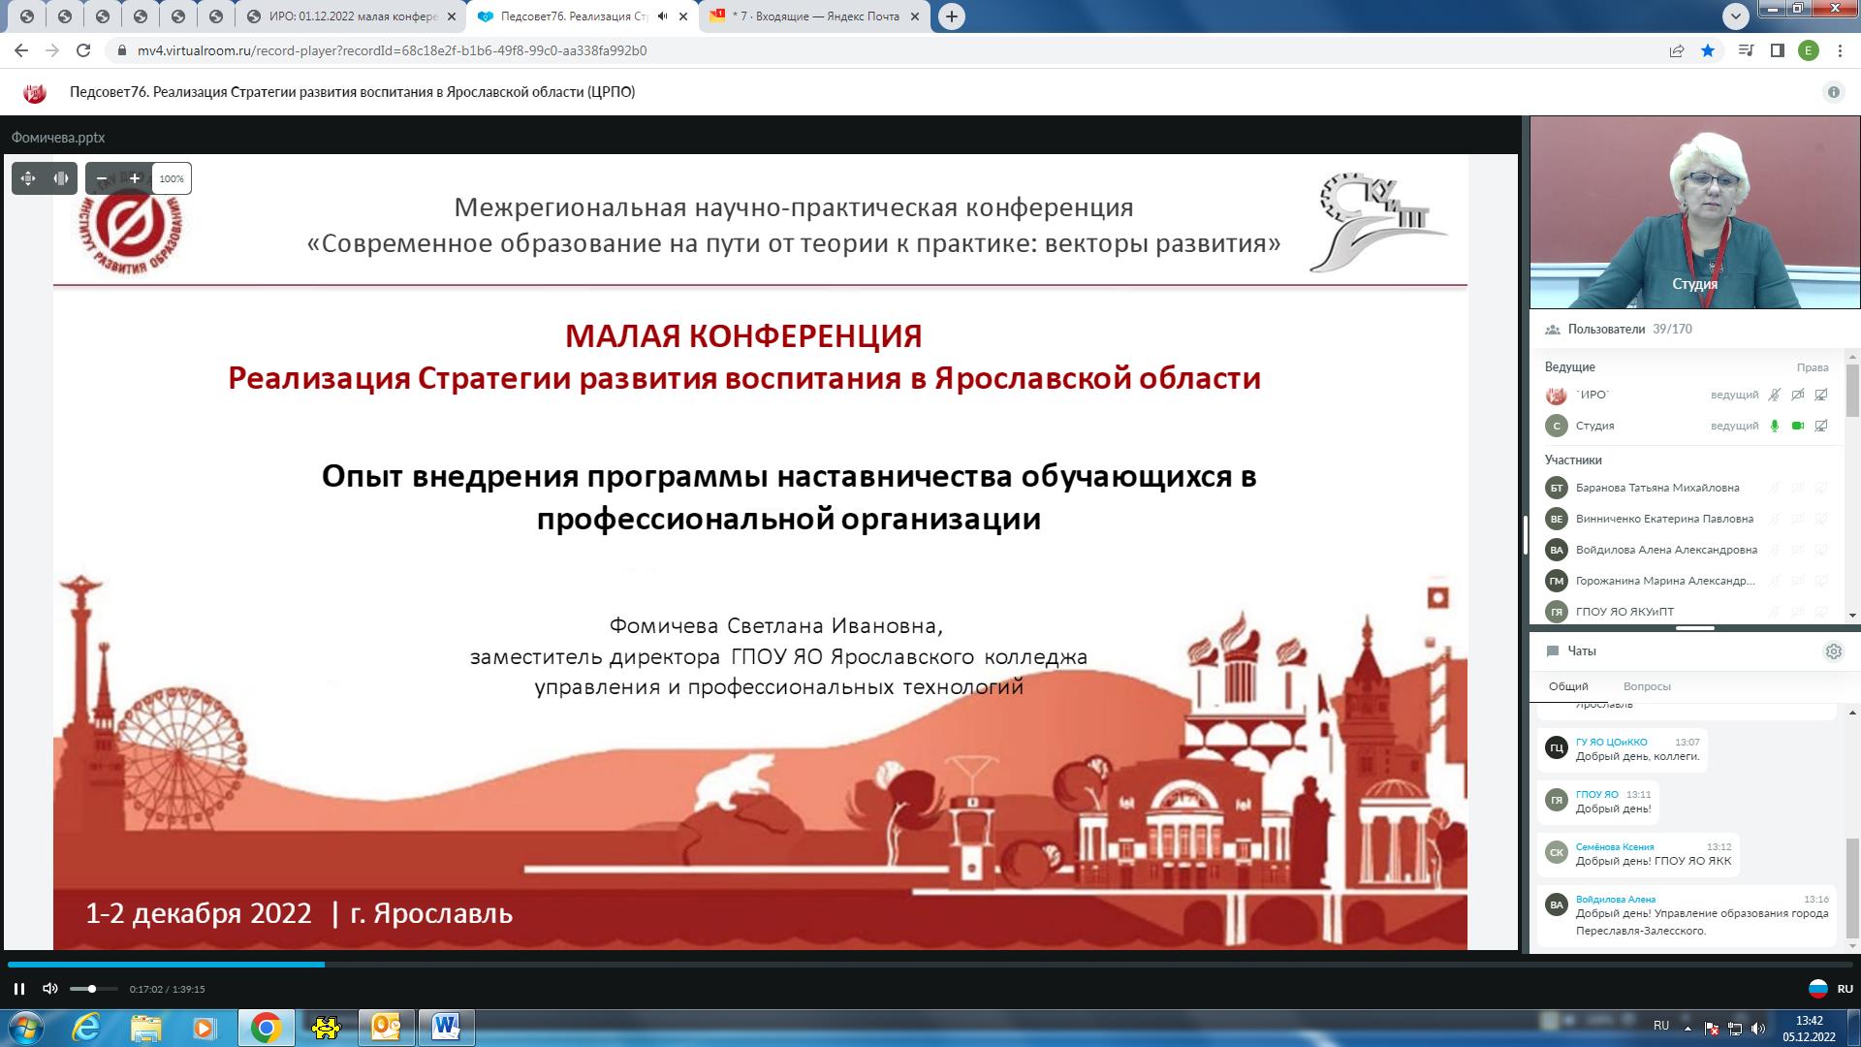1861x1047 pixels.
Task: Click Семёнова Ксения chat sender name
Action: pyautogui.click(x=1615, y=846)
